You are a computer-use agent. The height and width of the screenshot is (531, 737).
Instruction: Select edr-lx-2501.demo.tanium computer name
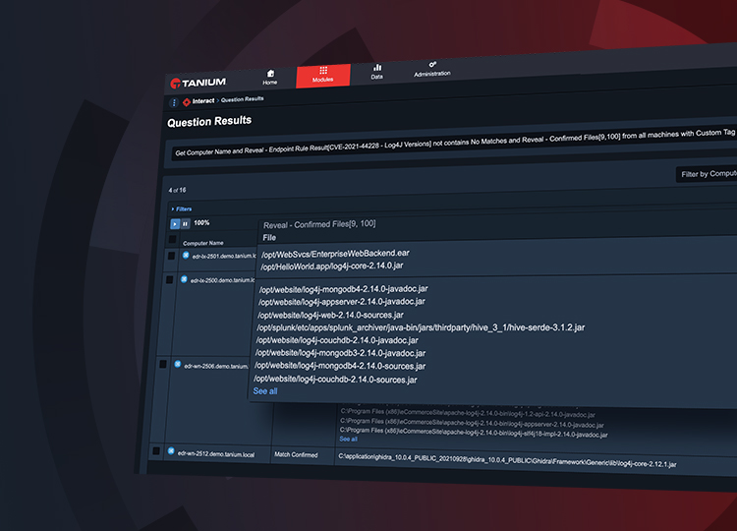[x=224, y=256]
